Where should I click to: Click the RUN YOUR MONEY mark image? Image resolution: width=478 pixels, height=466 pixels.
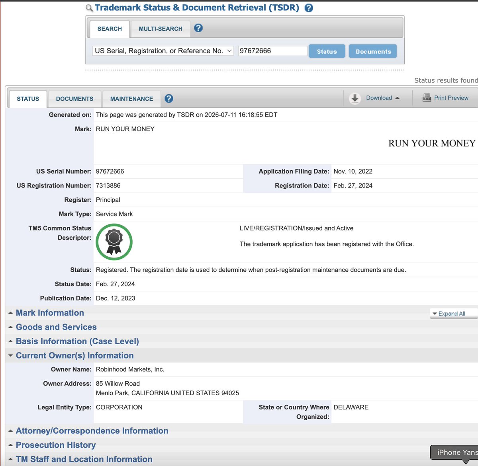click(432, 143)
